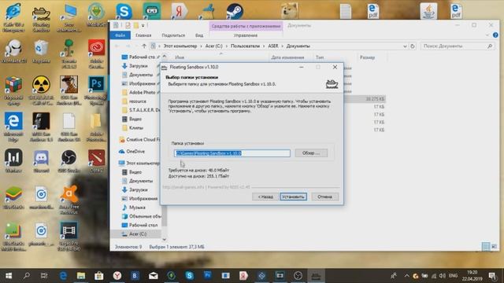504x283 pixels.
Task: Click Отмена in the Floating Sandbox installer
Action: pos(324,197)
